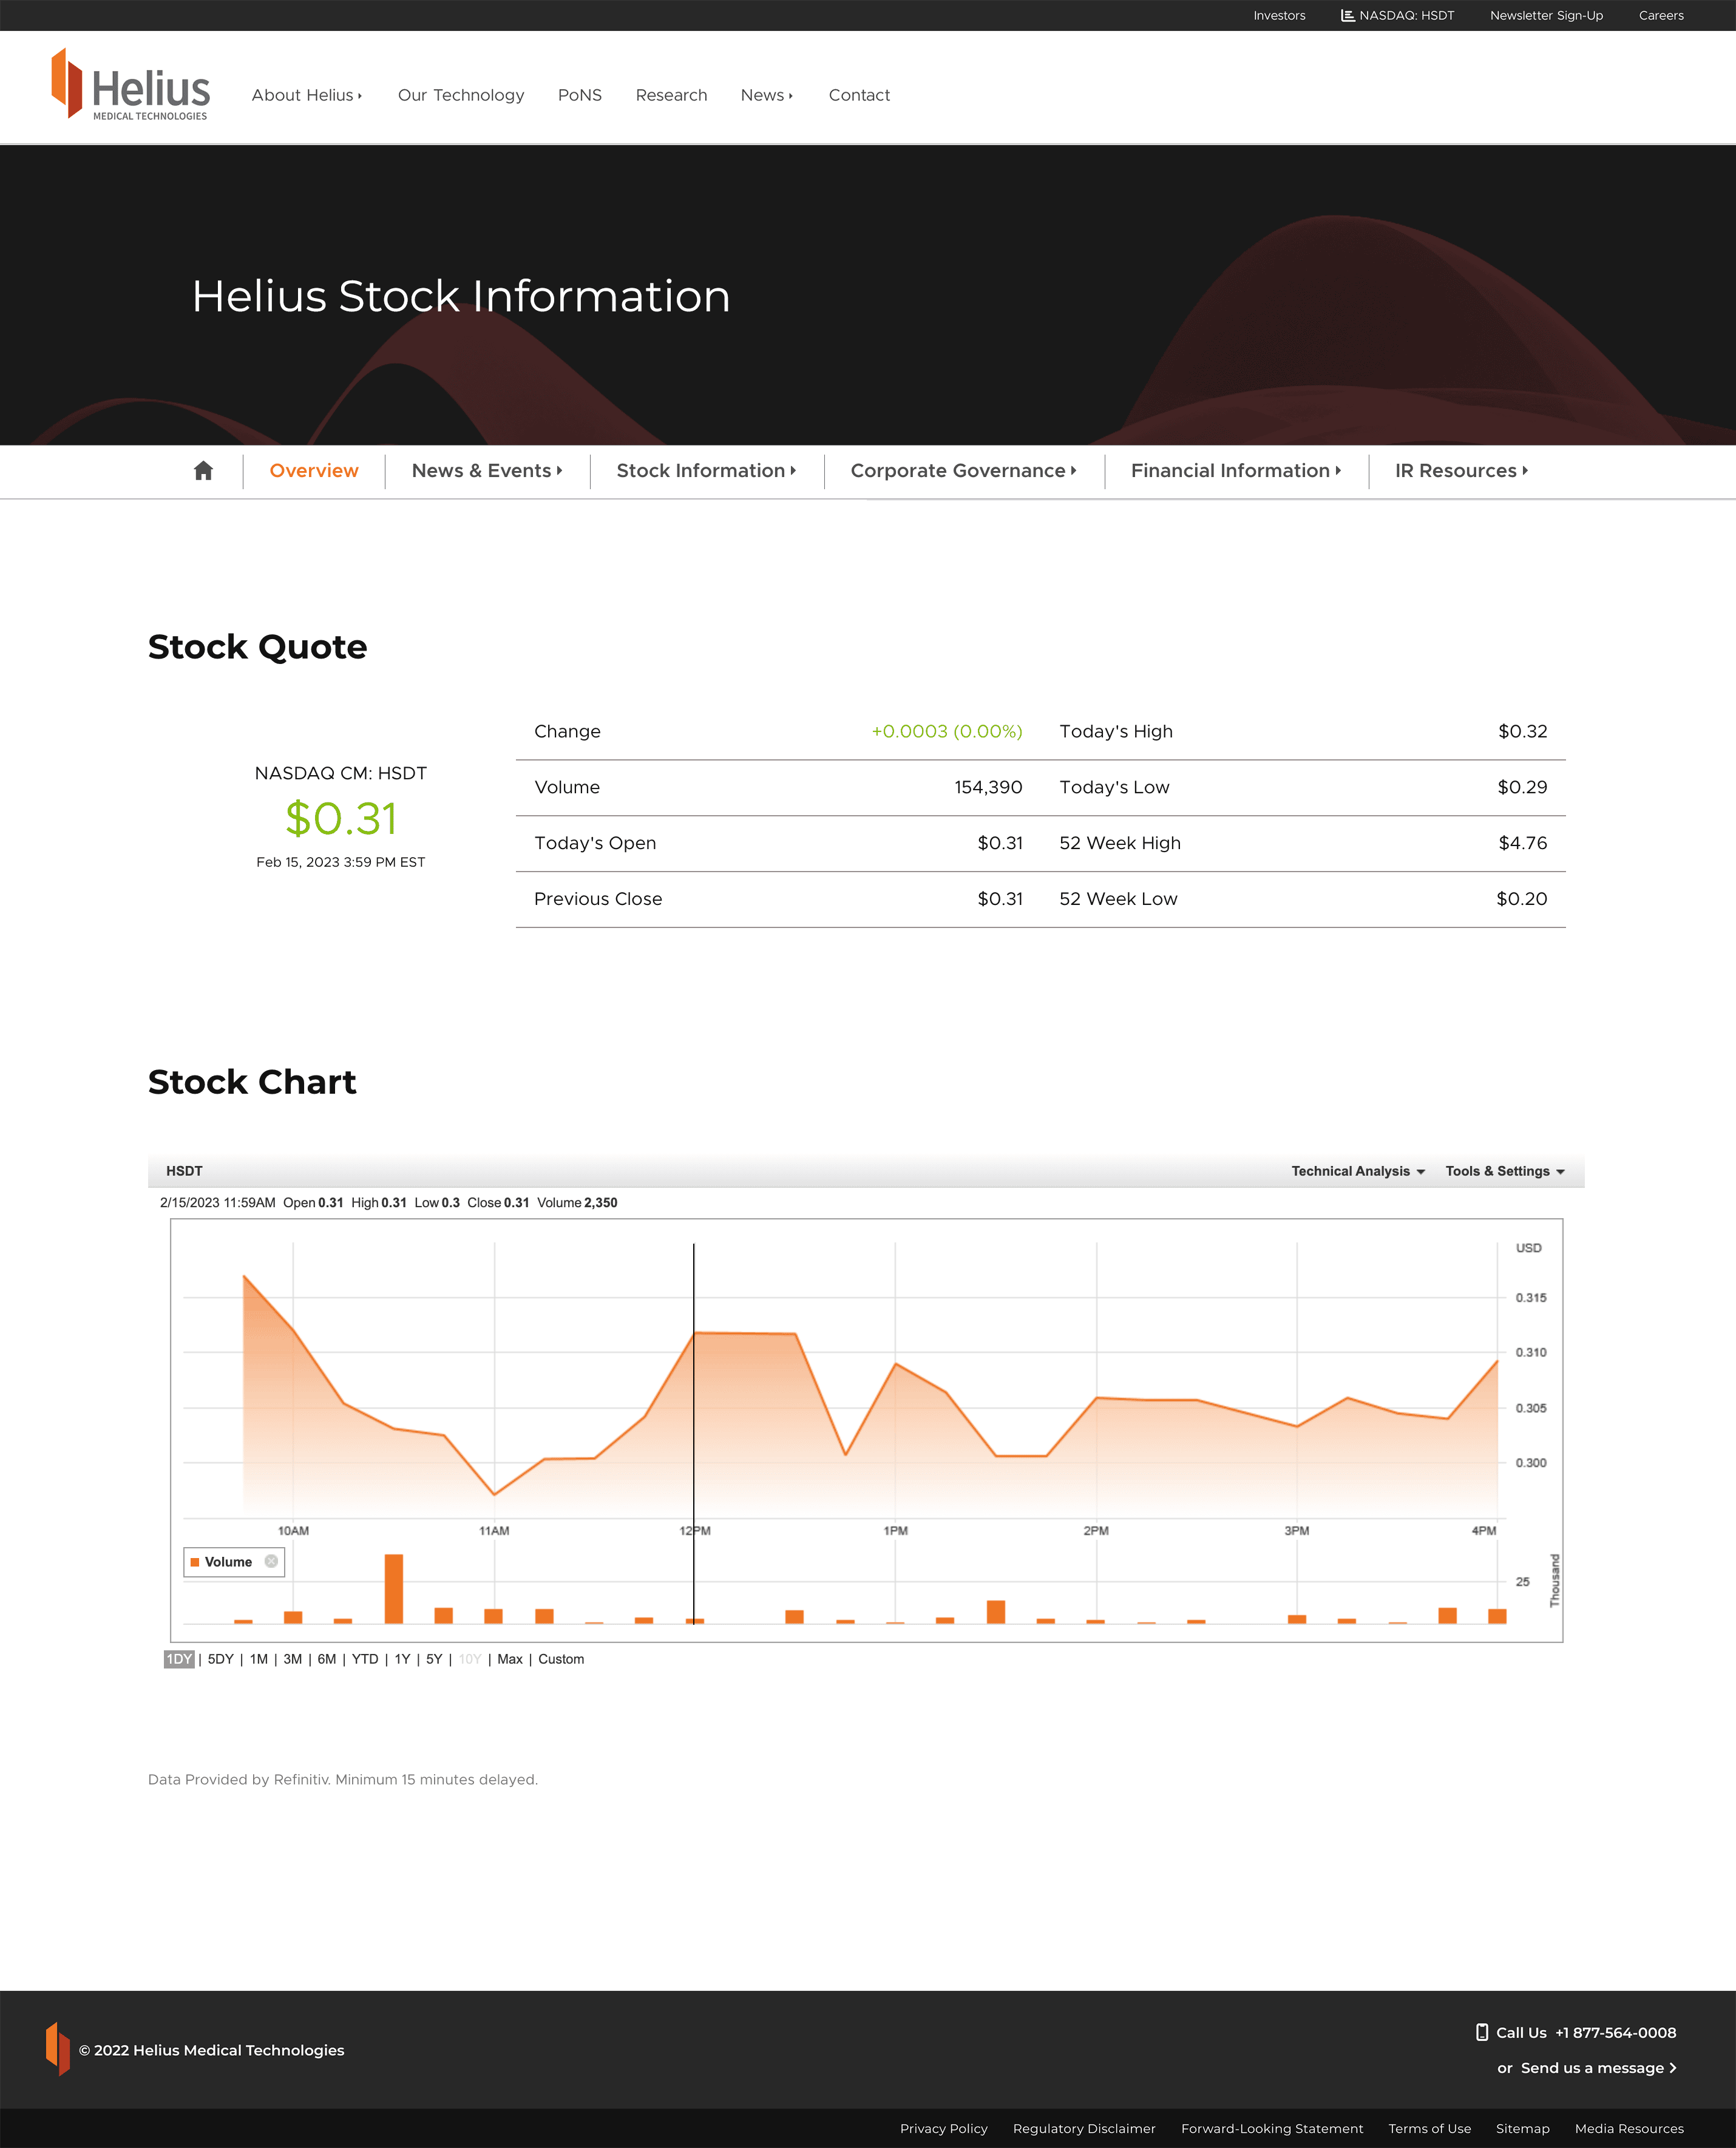
Task: Expand the About Helius menu
Action: click(306, 95)
